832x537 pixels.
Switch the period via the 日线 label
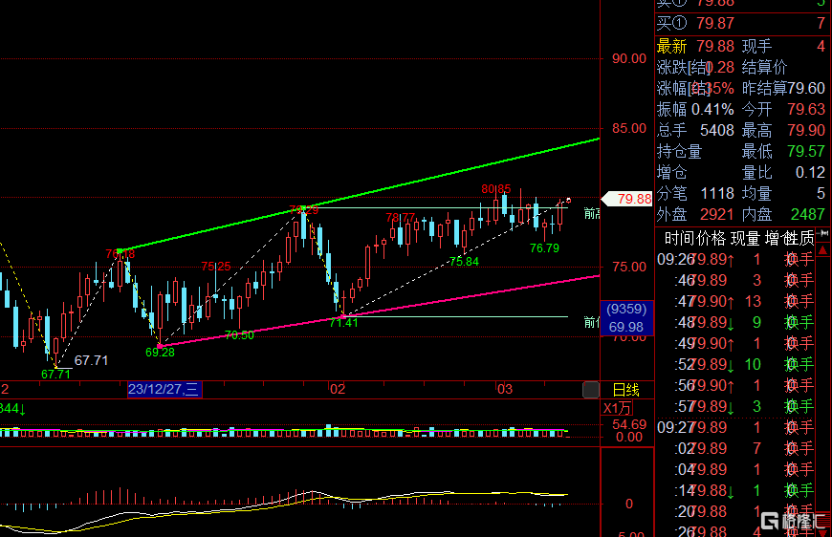[x=625, y=390]
